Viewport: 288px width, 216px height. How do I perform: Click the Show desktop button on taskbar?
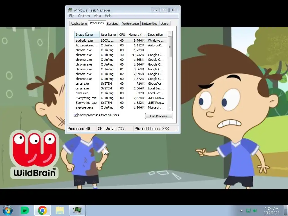(x=286, y=210)
